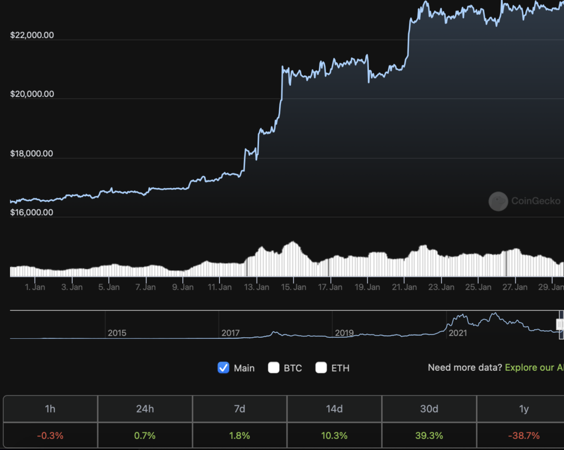
Task: Click the 17. Jan date label
Action: click(330, 287)
